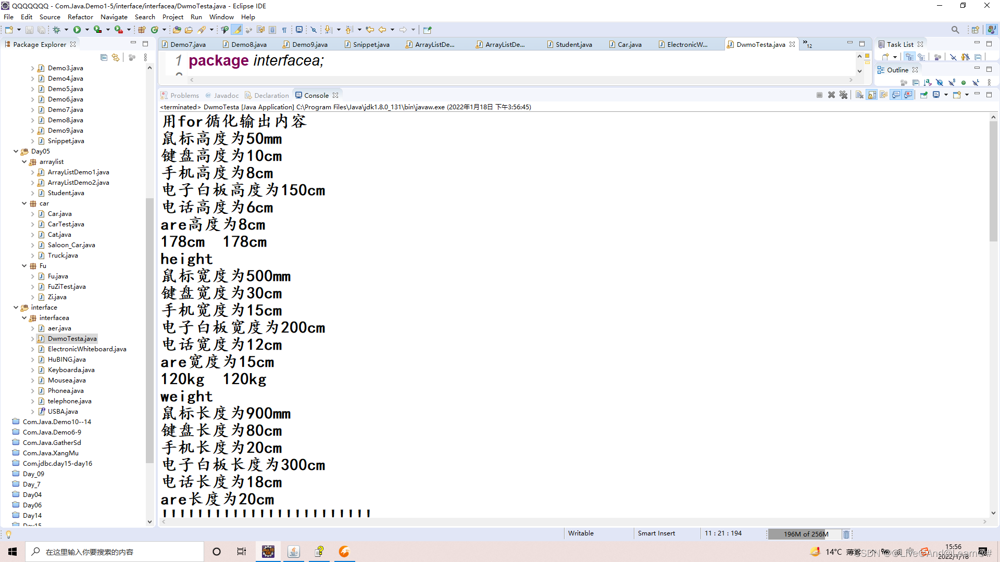Click the Search magnifier icon at top right
This screenshot has width=1000, height=562.
(955, 30)
